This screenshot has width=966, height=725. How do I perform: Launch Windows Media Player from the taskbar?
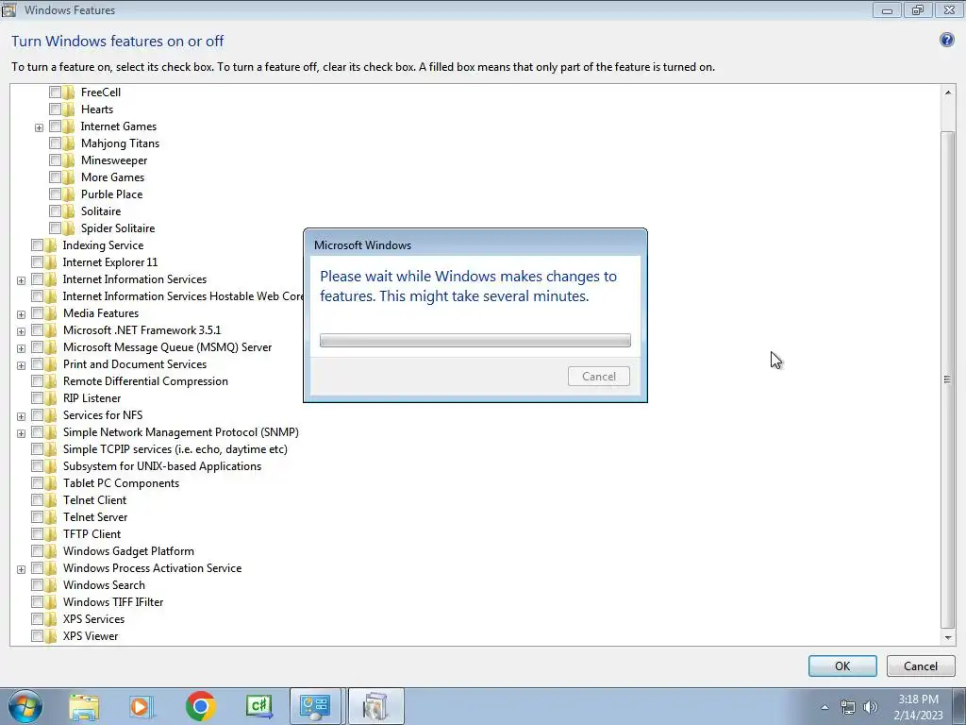(x=142, y=706)
